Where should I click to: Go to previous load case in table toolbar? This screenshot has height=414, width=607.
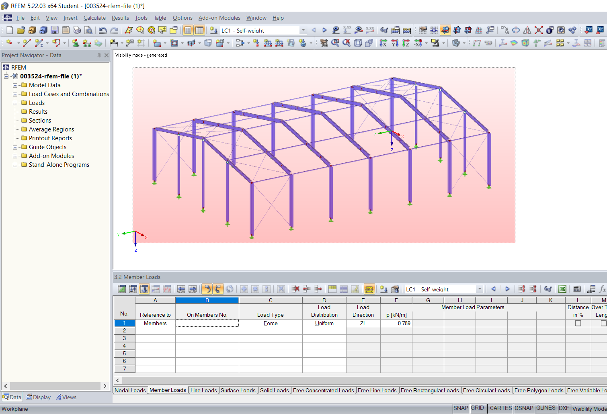(x=493, y=289)
